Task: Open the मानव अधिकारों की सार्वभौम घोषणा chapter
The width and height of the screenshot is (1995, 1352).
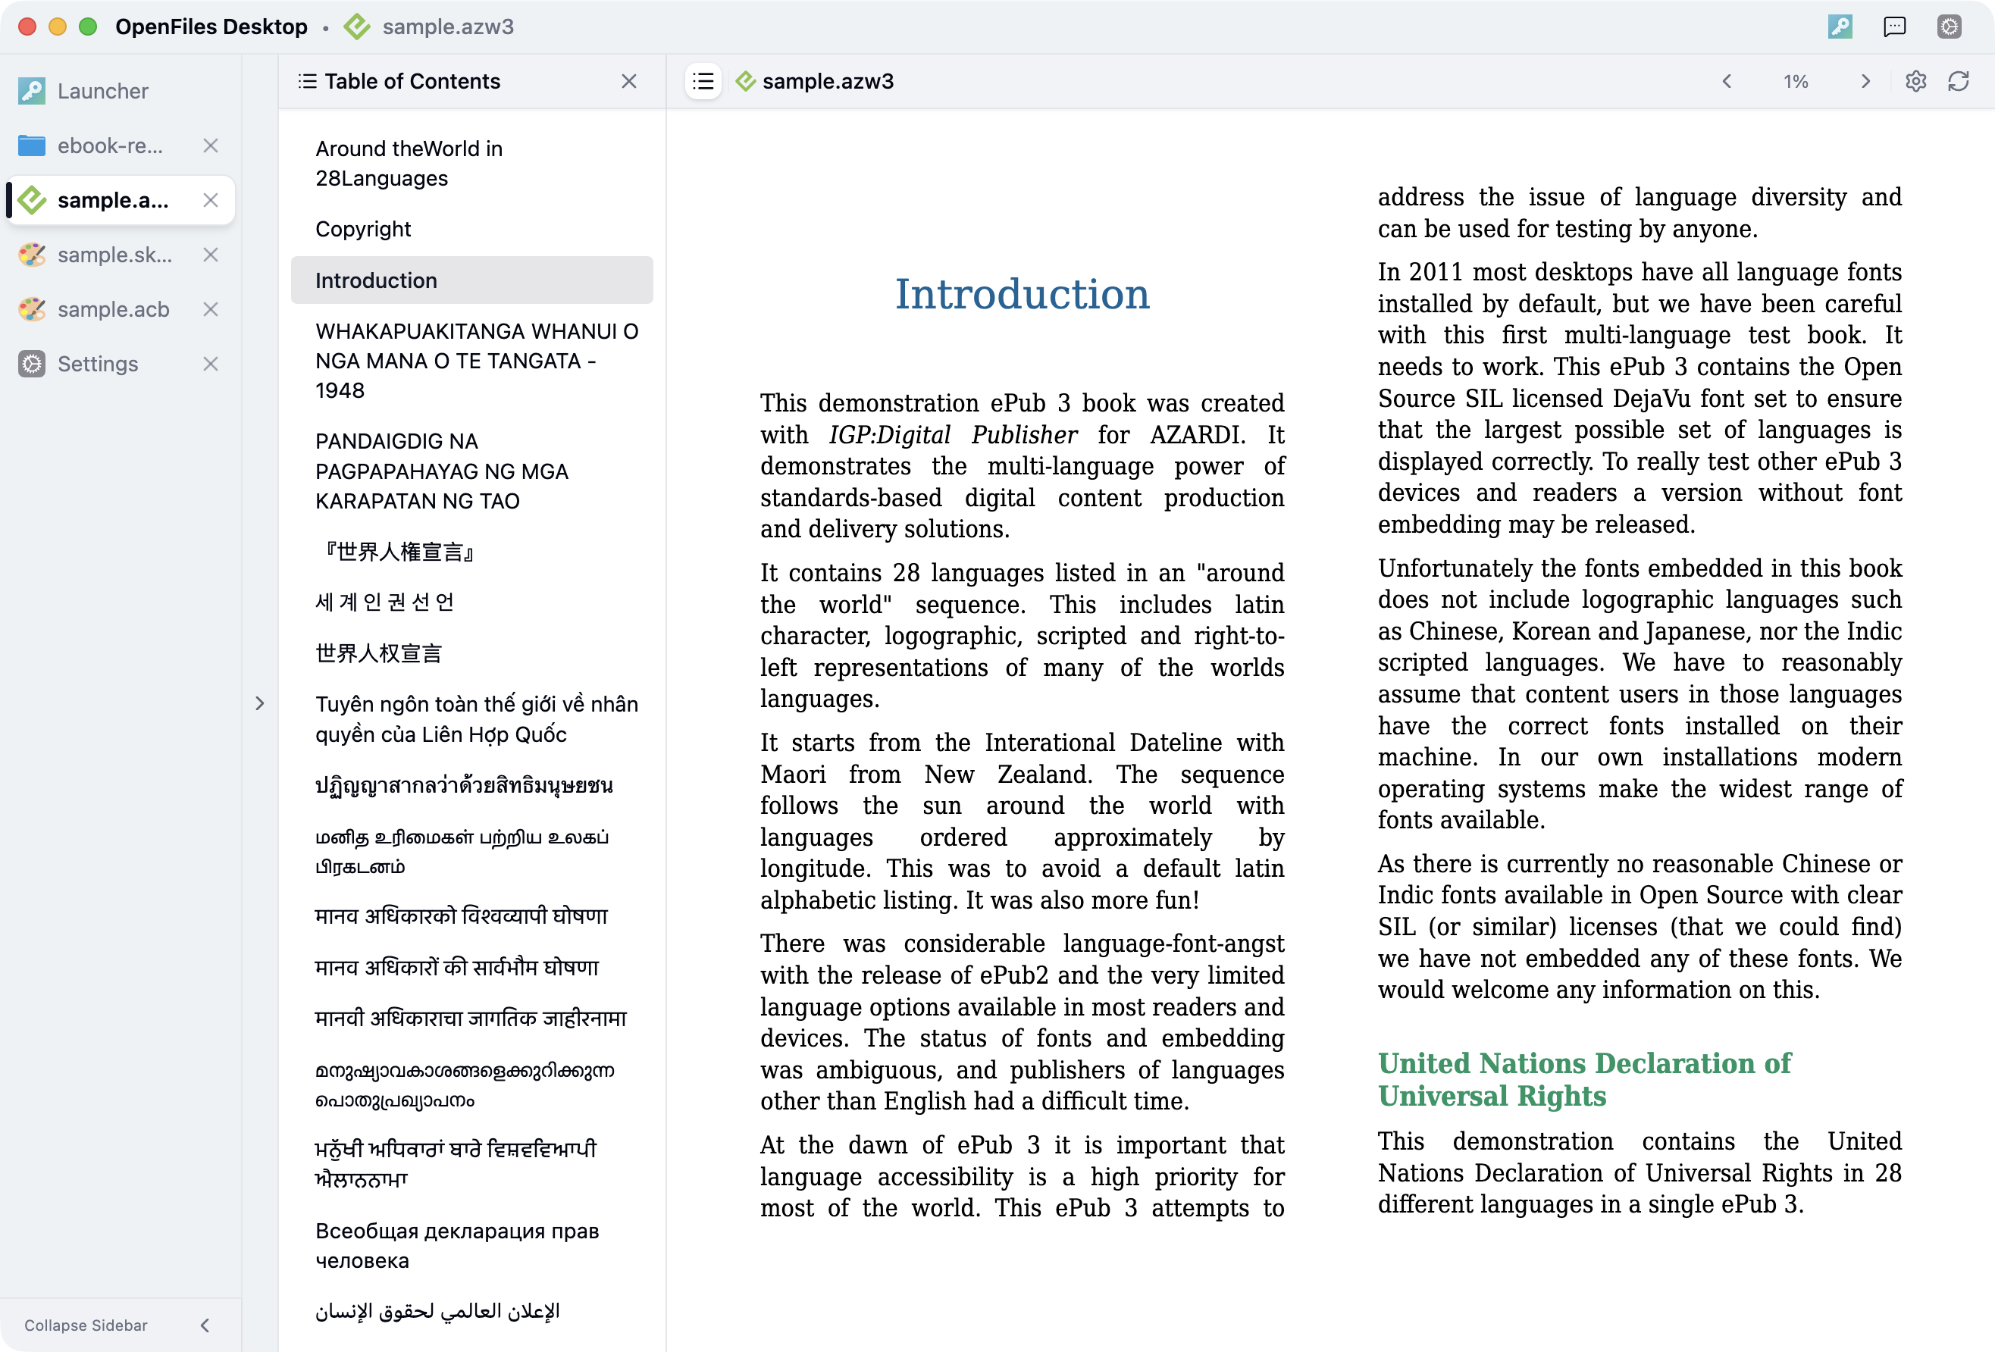Action: coord(472,968)
